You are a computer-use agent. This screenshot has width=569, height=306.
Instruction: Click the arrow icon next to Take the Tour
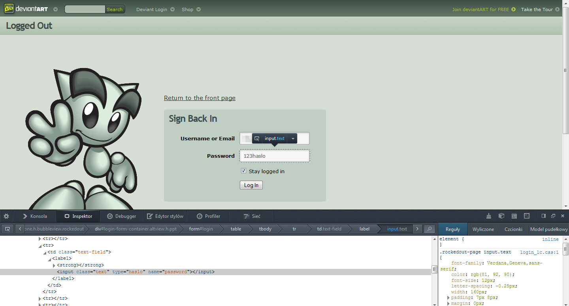click(x=557, y=9)
